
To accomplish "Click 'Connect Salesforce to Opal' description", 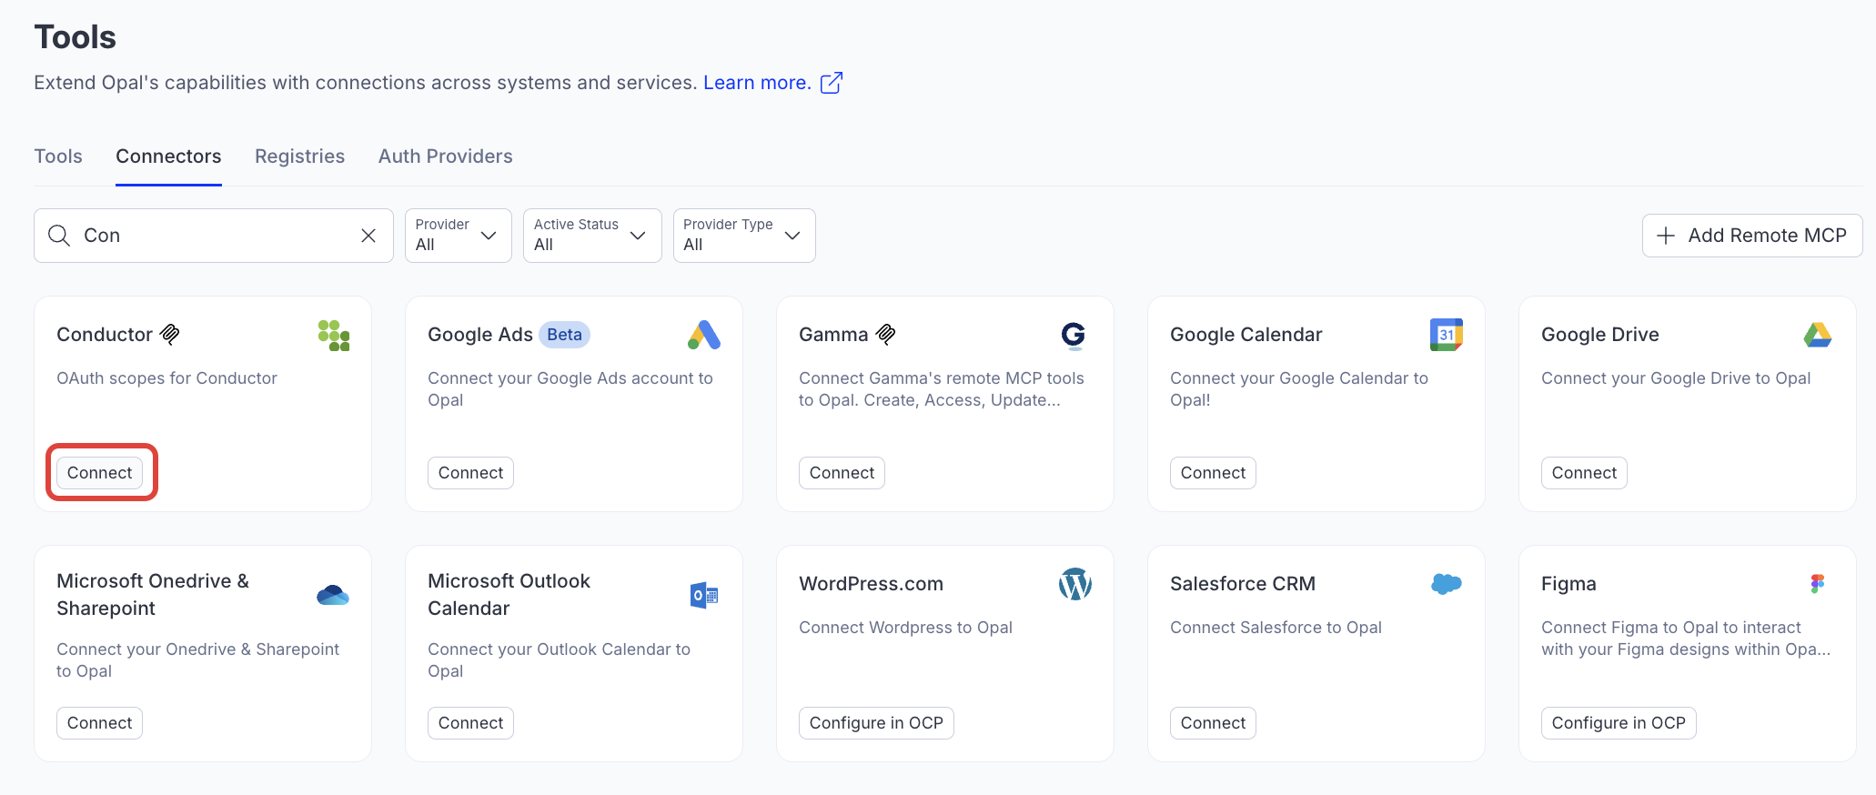I will (1276, 628).
